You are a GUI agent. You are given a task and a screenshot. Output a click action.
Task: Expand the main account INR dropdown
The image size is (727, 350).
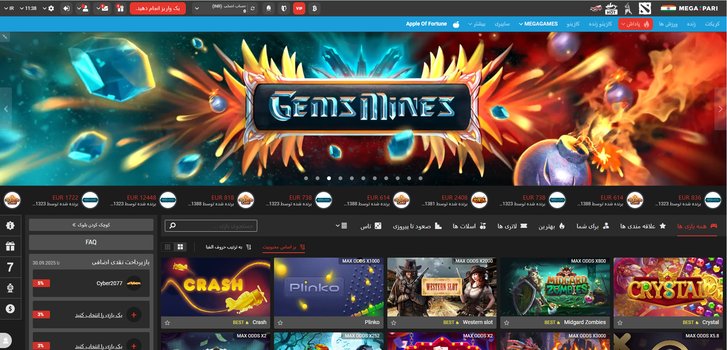(x=197, y=8)
